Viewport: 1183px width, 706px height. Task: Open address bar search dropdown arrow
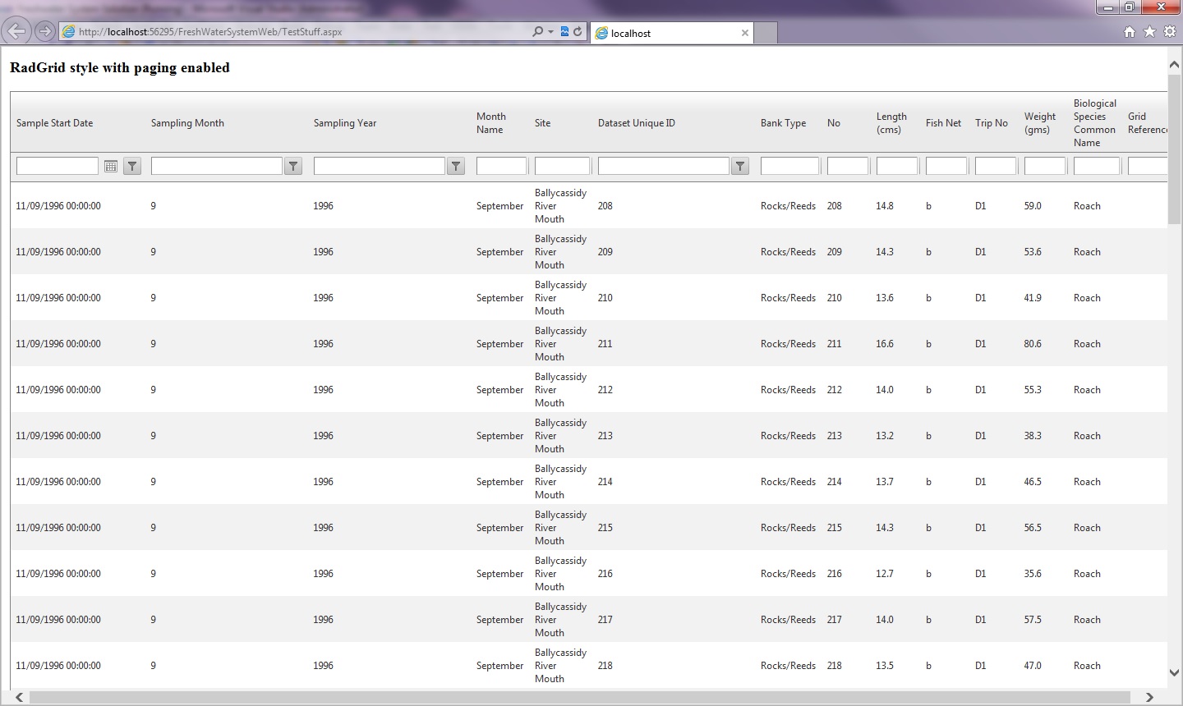(550, 31)
